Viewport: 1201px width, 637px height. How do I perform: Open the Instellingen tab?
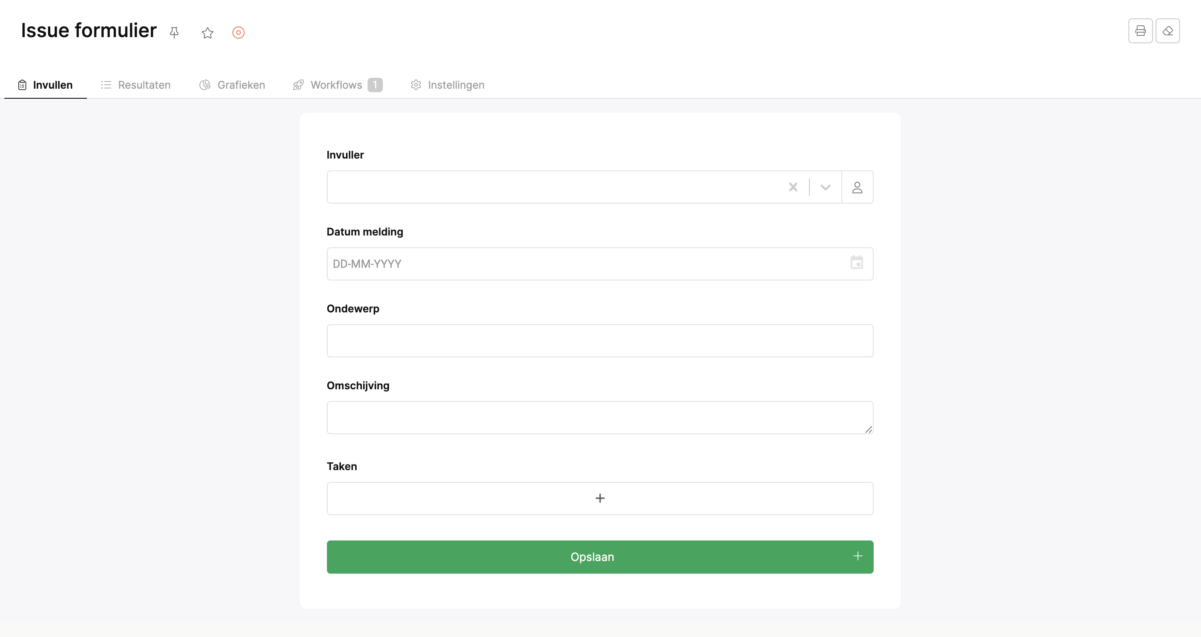click(447, 85)
